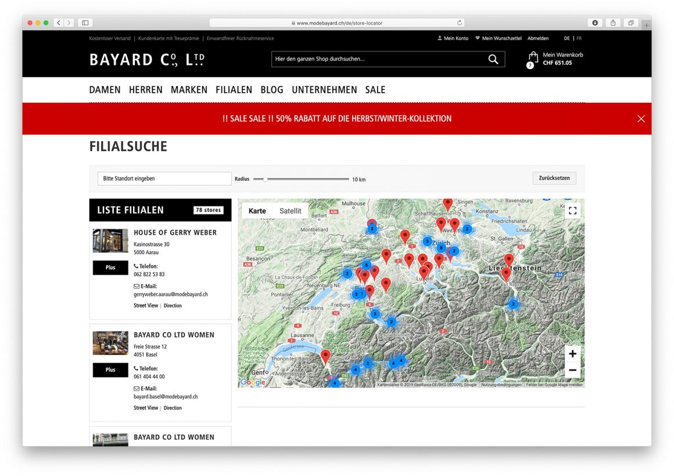Image resolution: width=674 pixels, height=476 pixels.
Task: Close the red sale banner
Action: [x=641, y=119]
